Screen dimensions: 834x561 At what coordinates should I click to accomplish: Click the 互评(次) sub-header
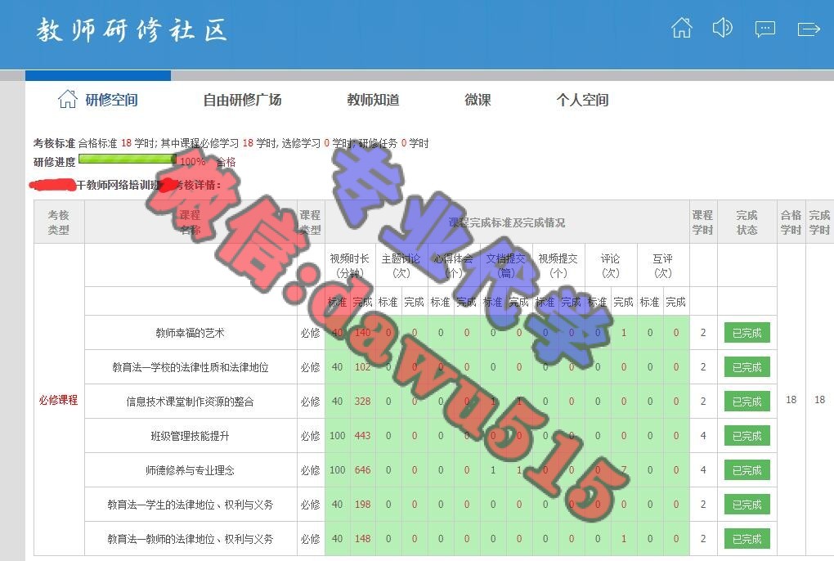663,265
